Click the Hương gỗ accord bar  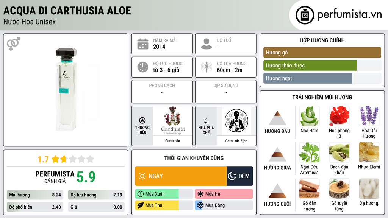pos(322,52)
